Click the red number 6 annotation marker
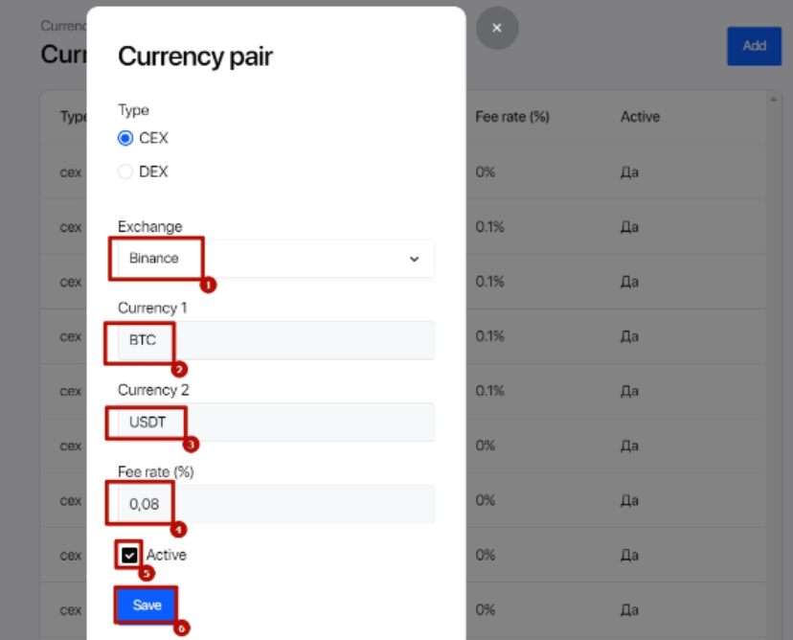 point(182,629)
